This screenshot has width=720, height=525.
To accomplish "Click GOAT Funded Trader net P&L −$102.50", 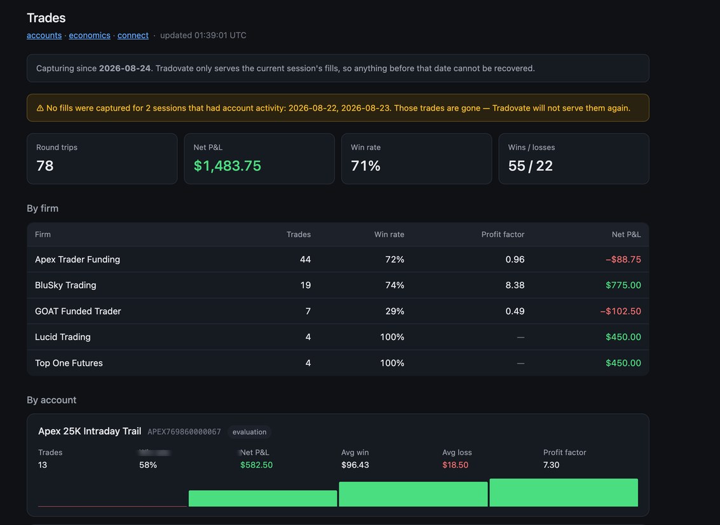I will (x=620, y=311).
